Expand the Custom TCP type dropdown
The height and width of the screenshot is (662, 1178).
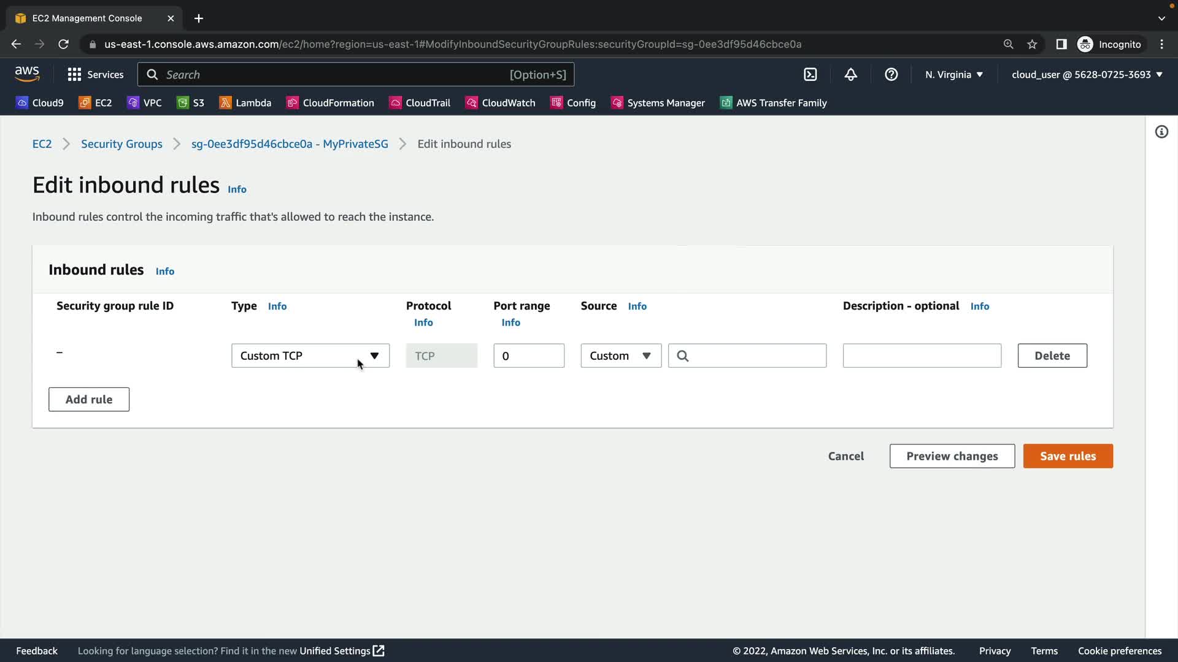pyautogui.click(x=310, y=356)
